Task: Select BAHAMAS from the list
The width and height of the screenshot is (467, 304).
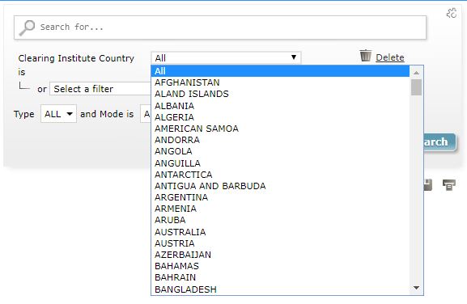Action: 280,266
